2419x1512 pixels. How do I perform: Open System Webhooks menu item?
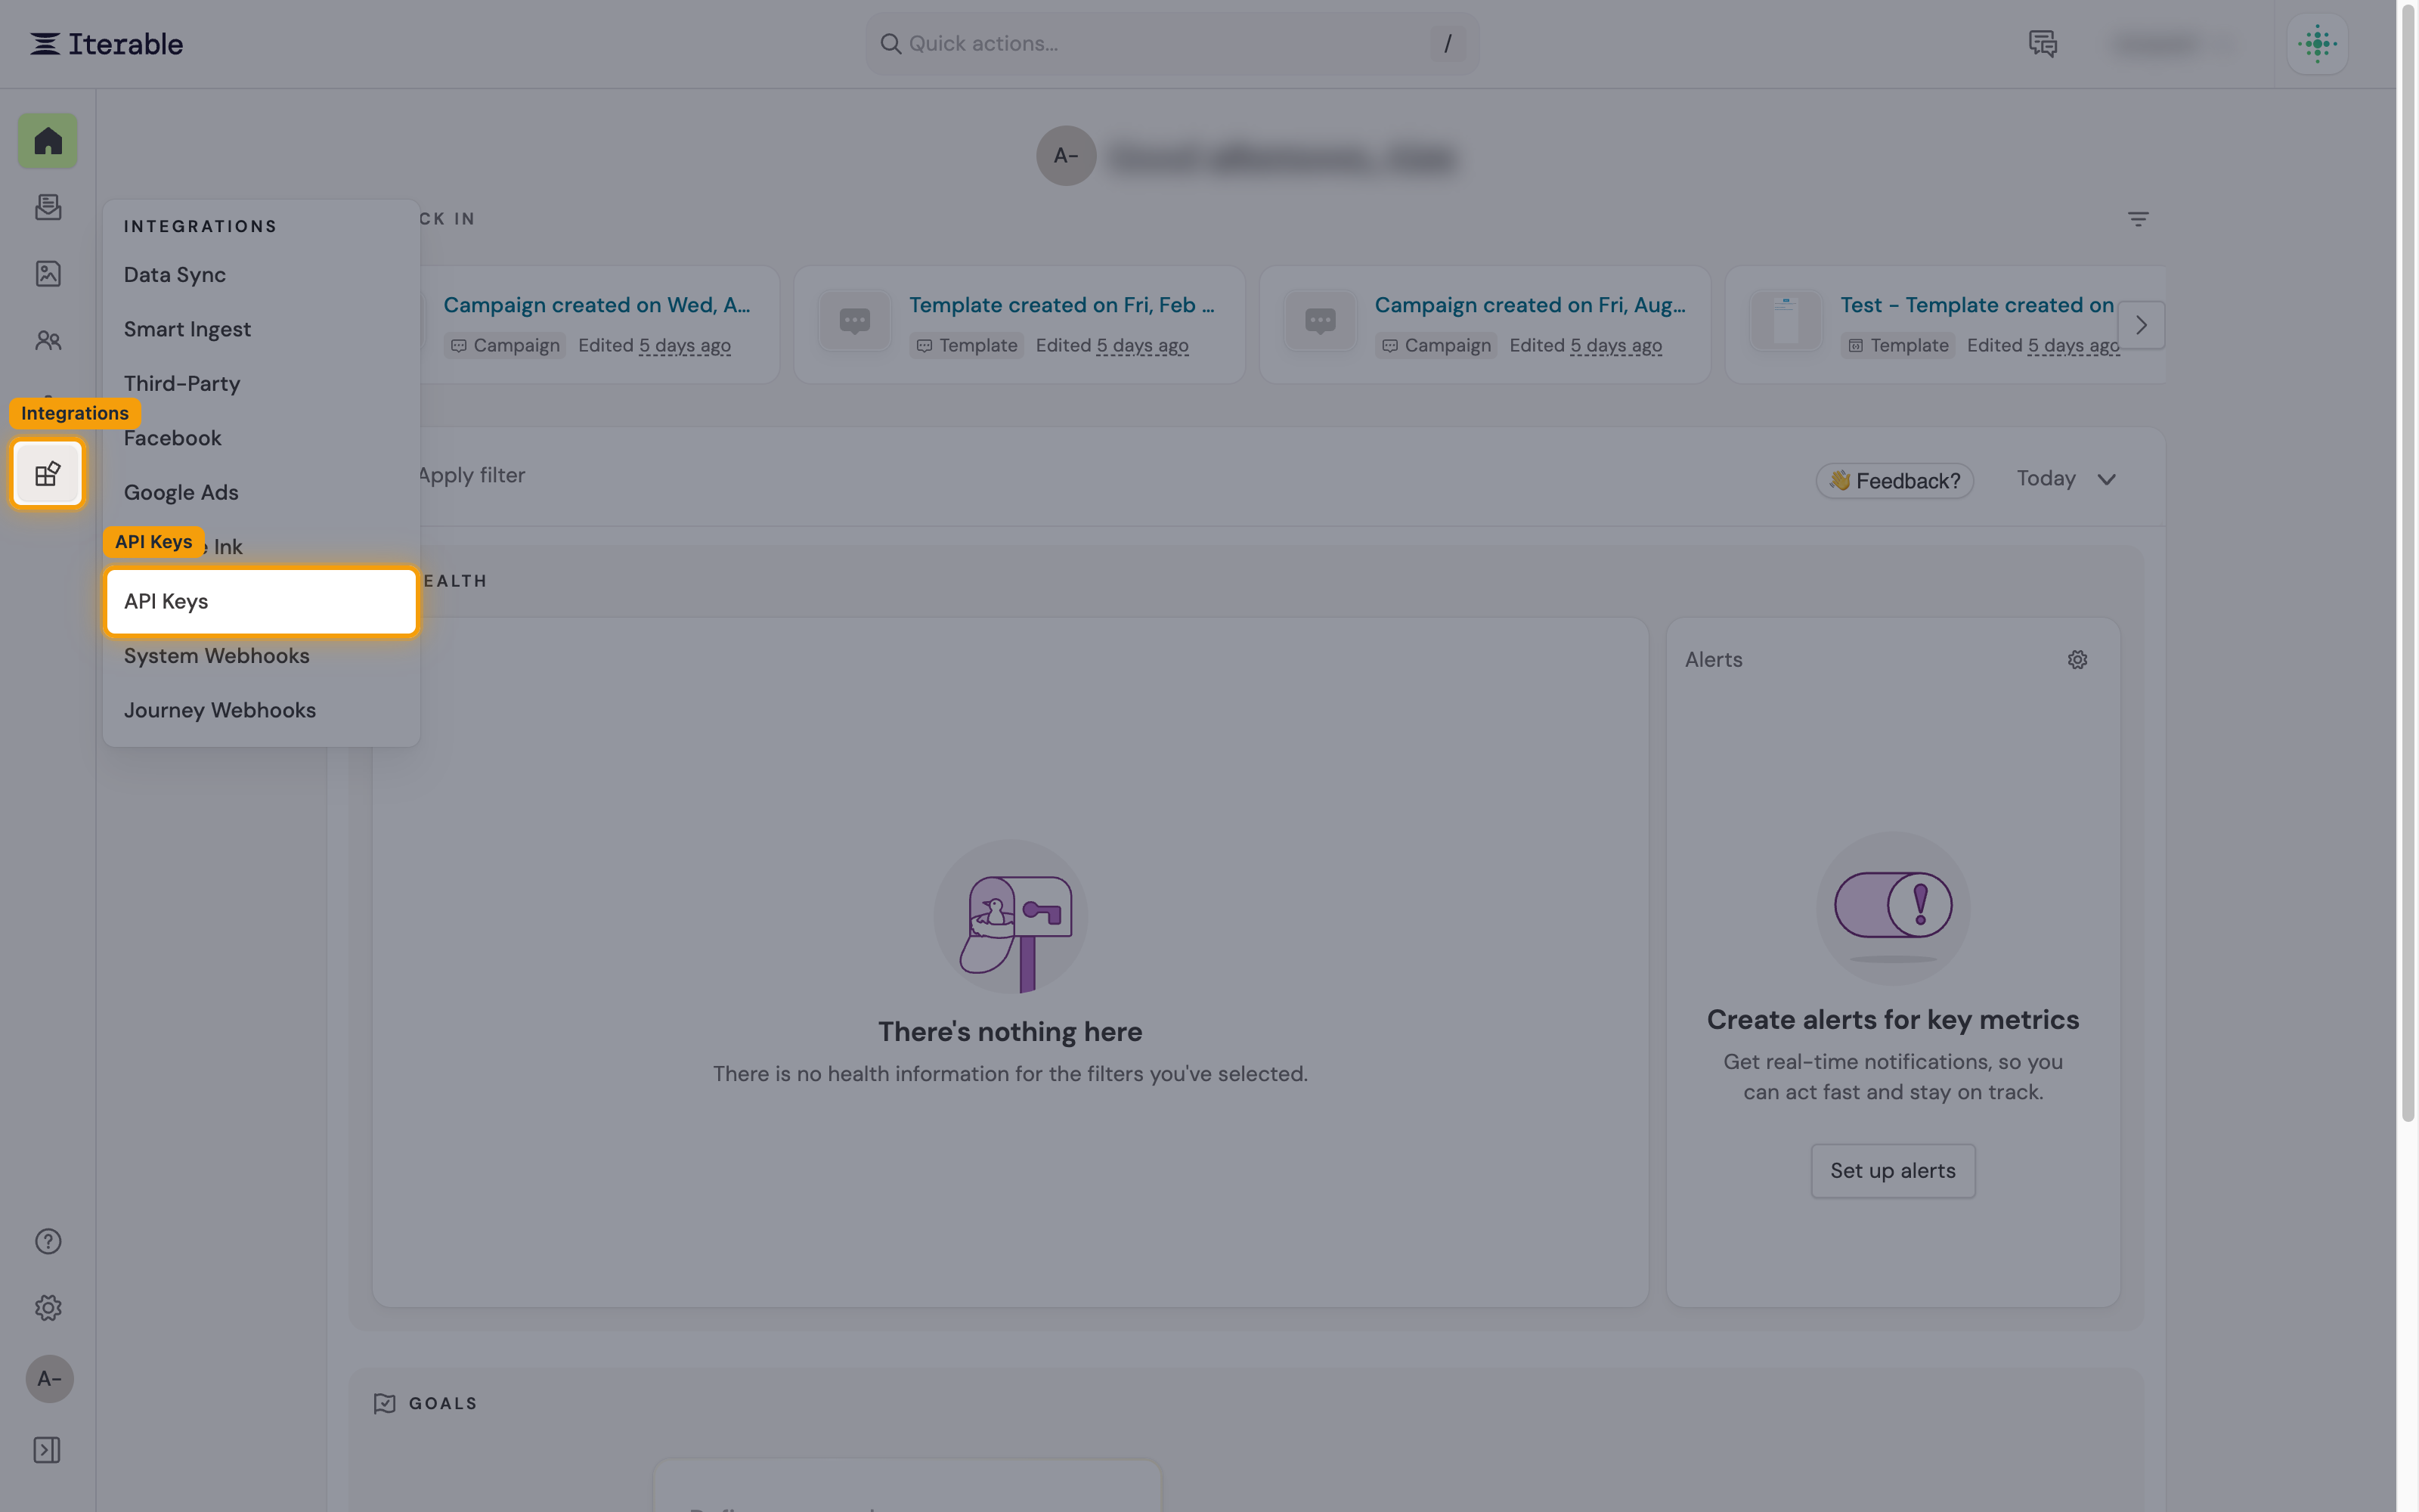pyautogui.click(x=261, y=656)
